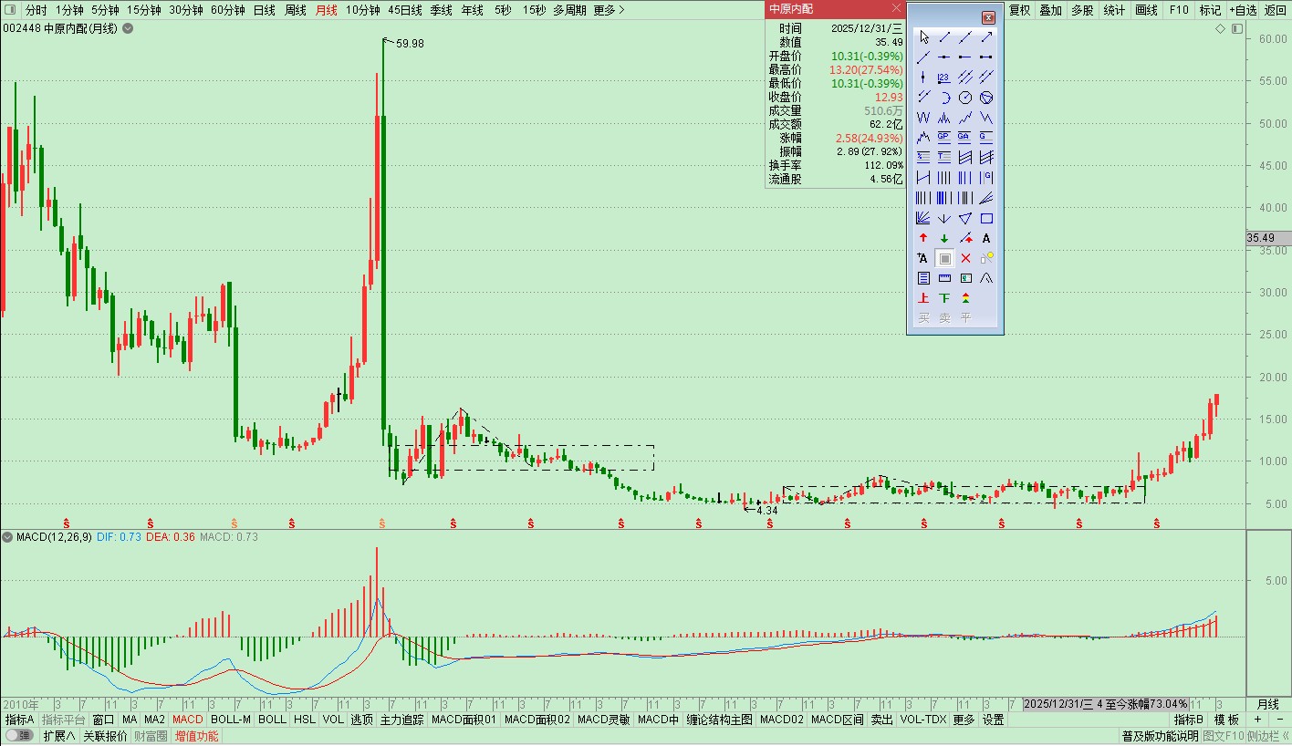Open the bottom 更多 indicator list

click(x=964, y=720)
